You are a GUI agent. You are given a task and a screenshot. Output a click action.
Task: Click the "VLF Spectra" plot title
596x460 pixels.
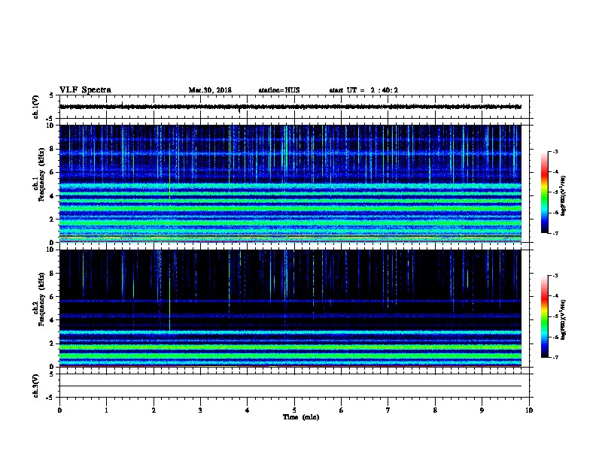(85, 89)
